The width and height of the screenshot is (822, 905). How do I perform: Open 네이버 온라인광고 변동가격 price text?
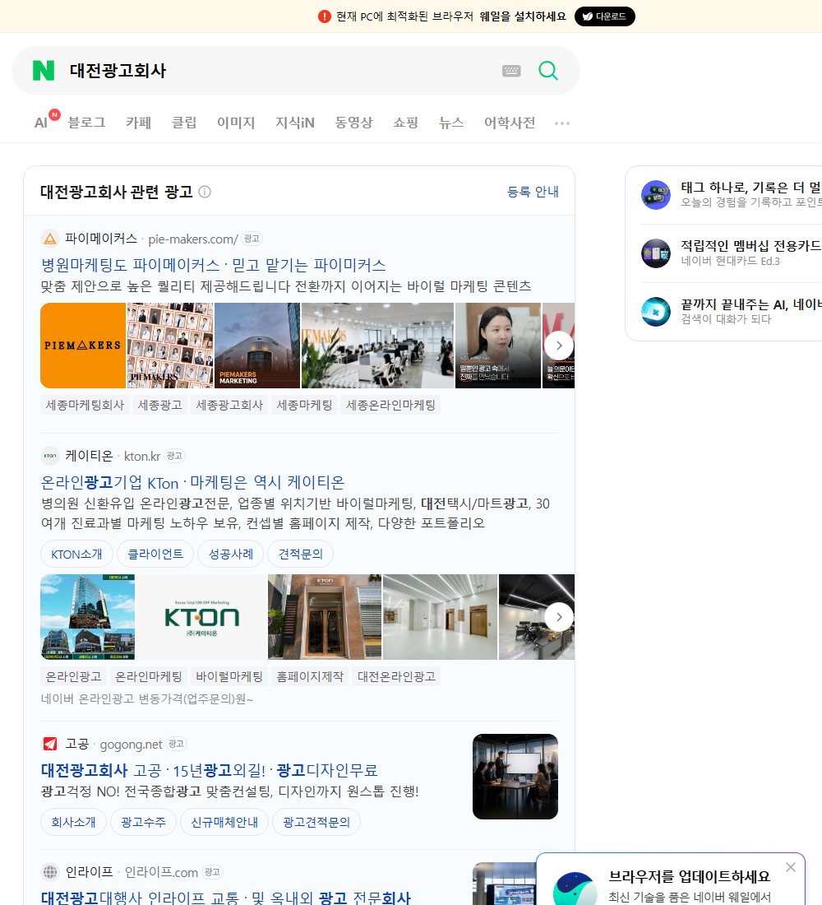(146, 699)
